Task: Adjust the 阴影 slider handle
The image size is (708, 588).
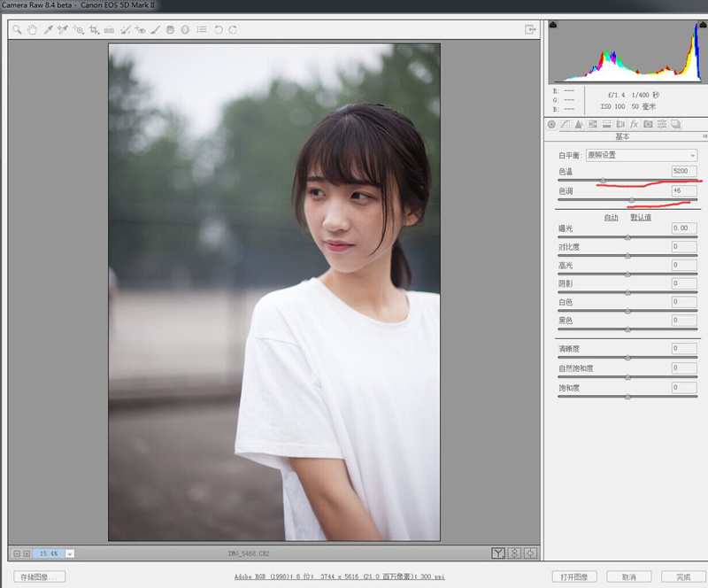Action: (627, 293)
